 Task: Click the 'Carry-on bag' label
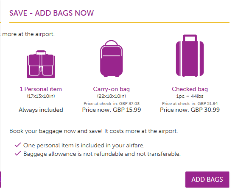(112, 89)
